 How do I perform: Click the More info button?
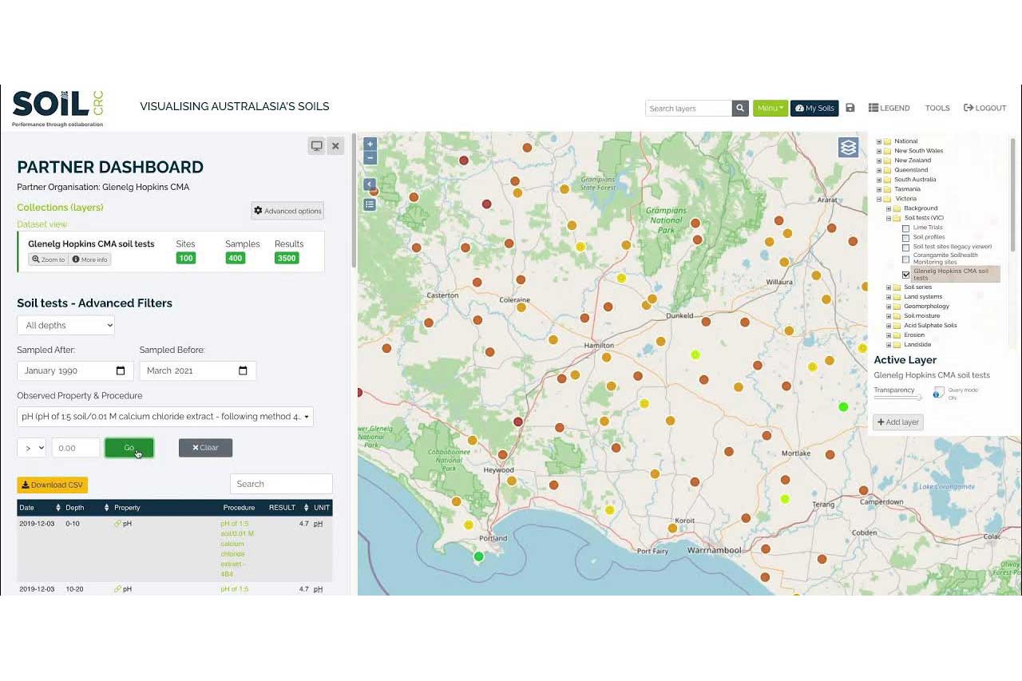coord(90,259)
